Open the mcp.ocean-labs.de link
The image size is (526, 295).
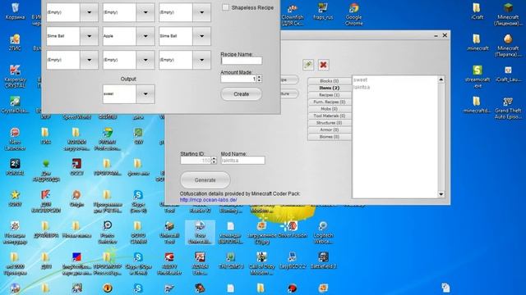coord(208,200)
